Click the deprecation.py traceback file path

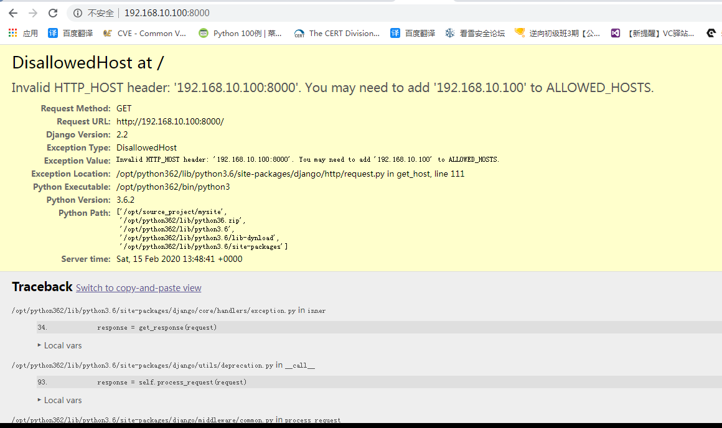tap(143, 365)
